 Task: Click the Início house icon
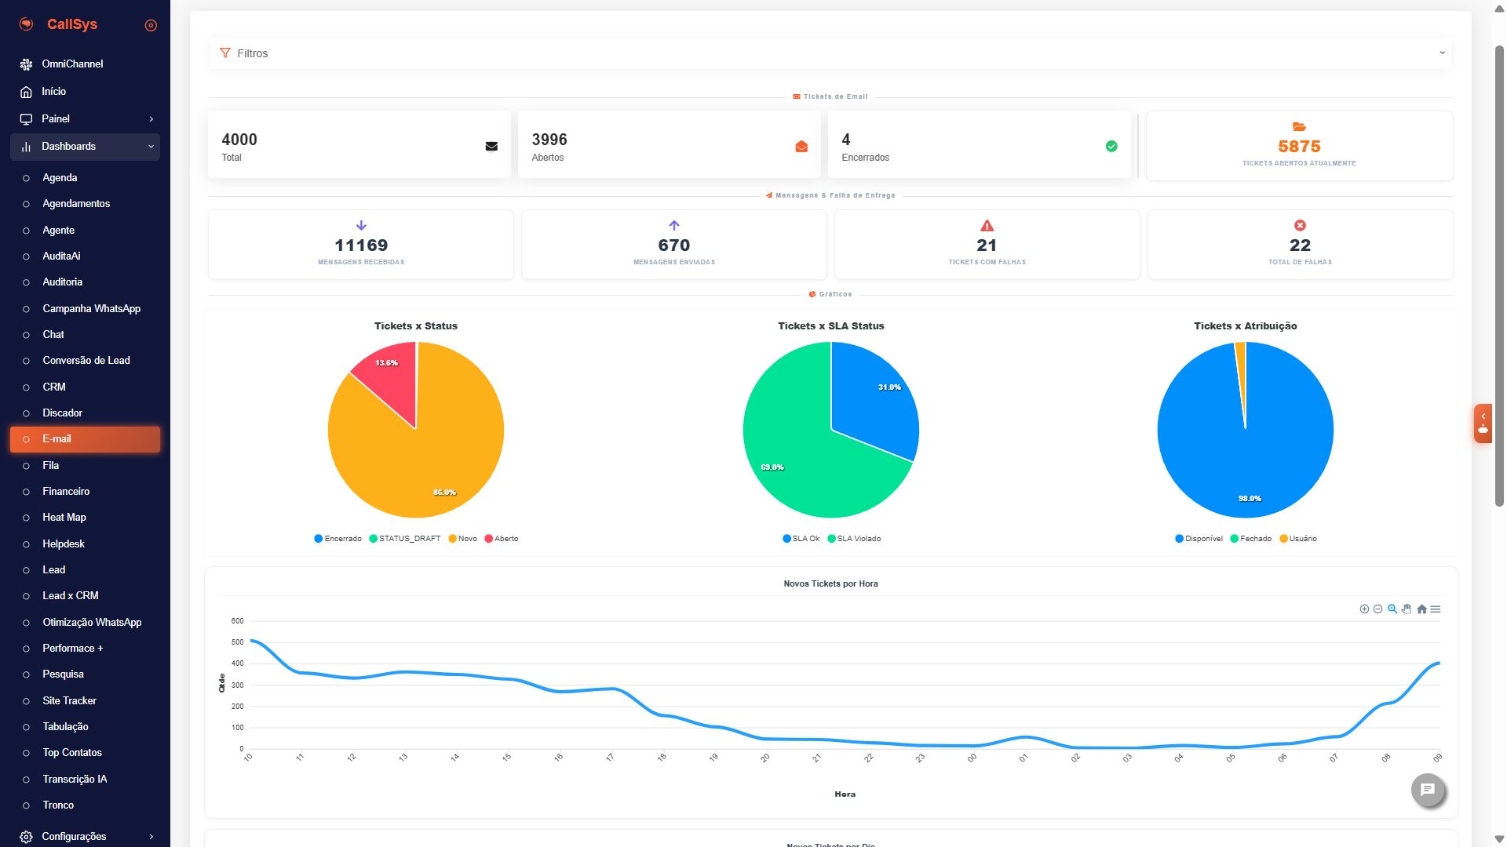[x=26, y=92]
